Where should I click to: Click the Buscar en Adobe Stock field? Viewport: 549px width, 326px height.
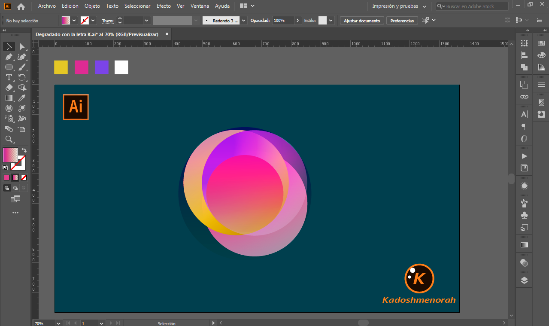(472, 6)
